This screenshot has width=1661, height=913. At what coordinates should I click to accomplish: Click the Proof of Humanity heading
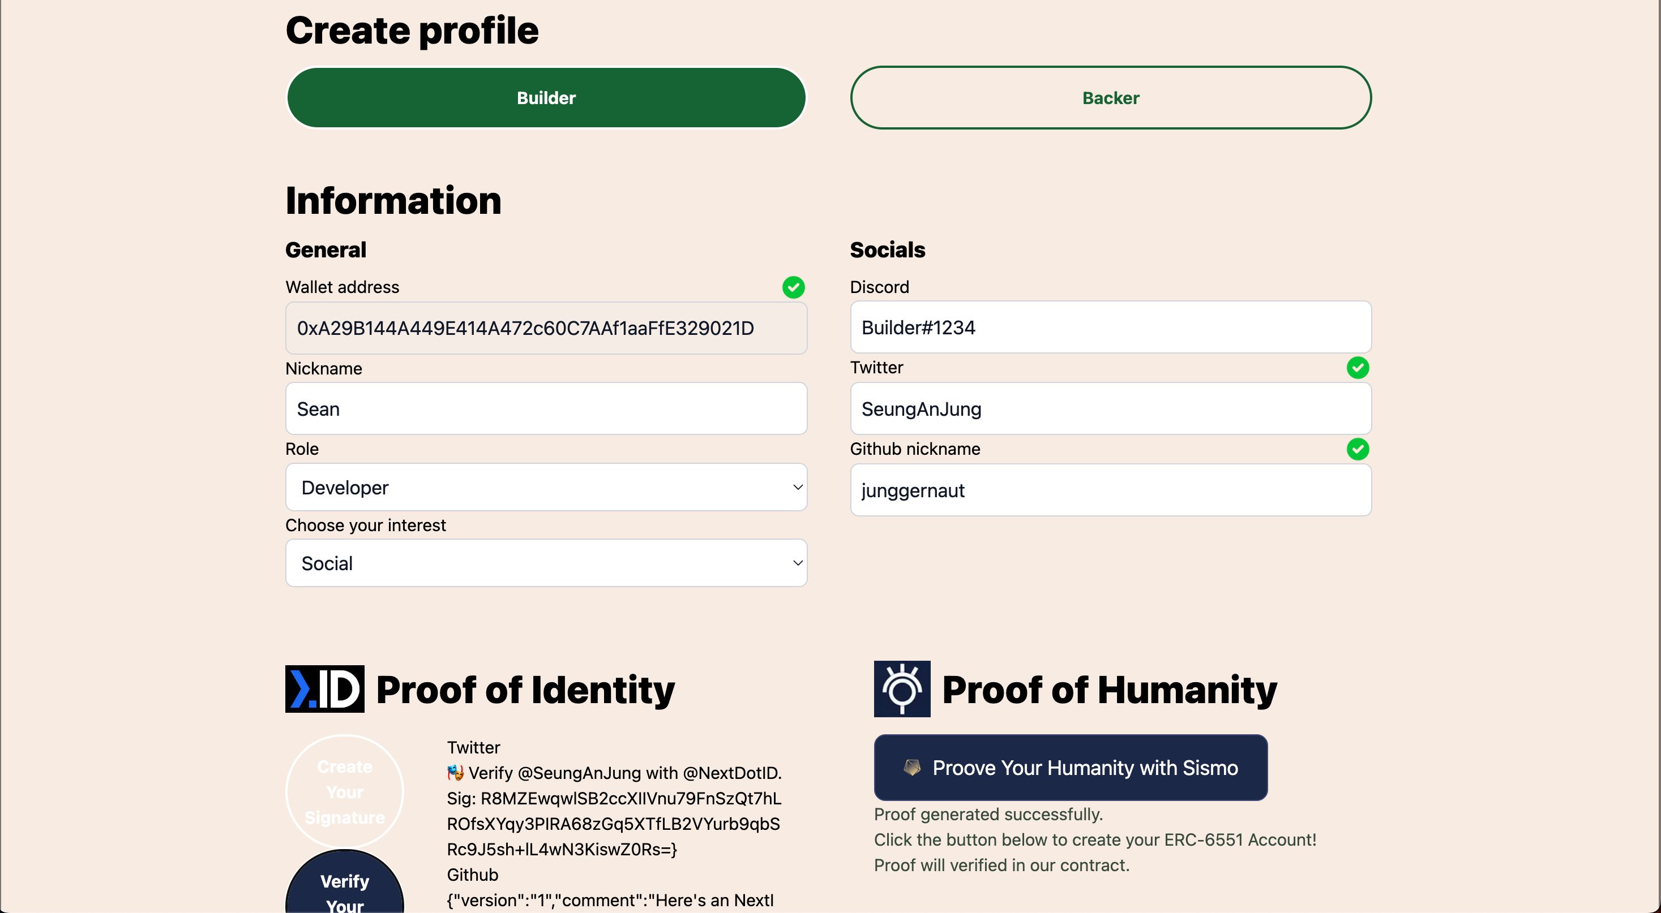coord(1109,690)
